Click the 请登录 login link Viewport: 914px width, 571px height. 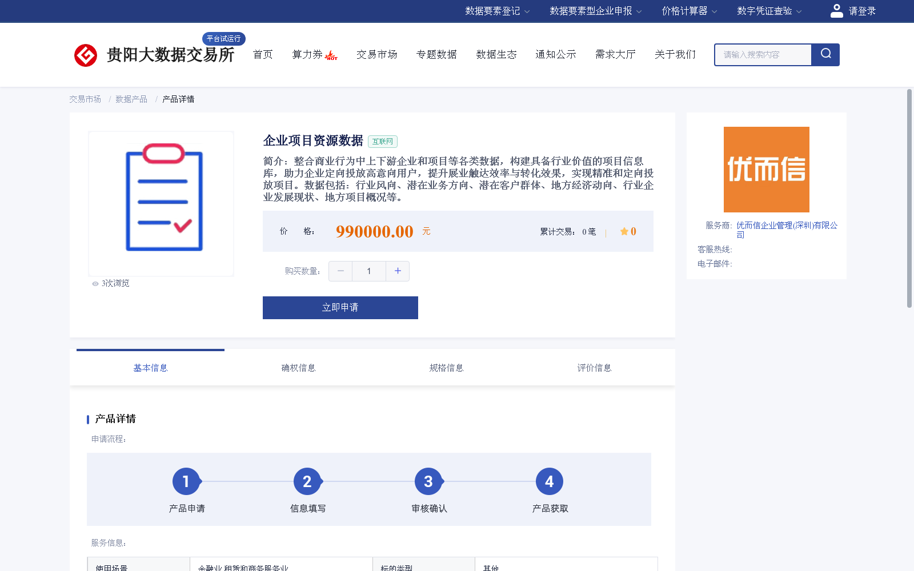pos(862,11)
